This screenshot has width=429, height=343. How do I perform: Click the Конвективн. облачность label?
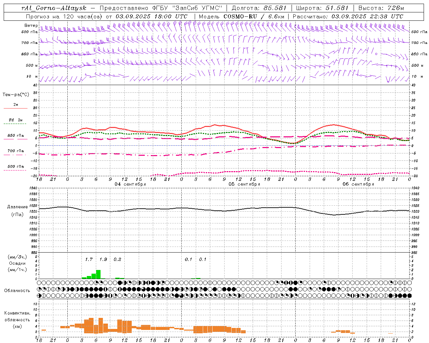click(x=17, y=317)
